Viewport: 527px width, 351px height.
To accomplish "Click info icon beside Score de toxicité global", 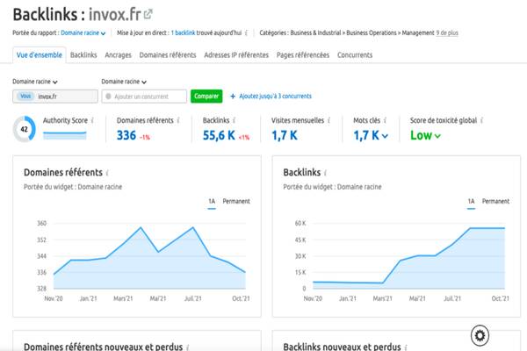I will 481,120.
